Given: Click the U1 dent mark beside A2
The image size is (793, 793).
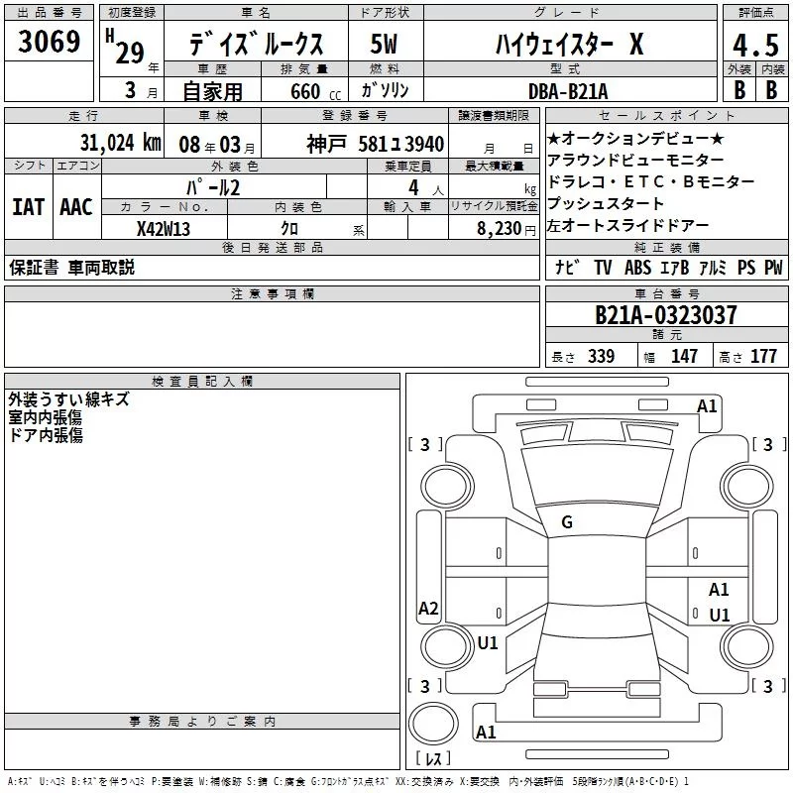Looking at the screenshot, I should (488, 642).
